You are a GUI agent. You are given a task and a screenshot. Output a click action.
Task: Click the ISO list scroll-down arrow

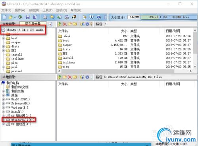tap(195, 67)
